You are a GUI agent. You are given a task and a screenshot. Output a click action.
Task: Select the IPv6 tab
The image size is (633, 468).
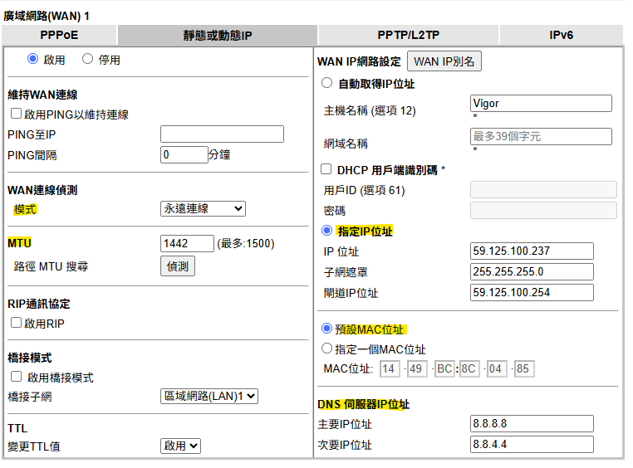click(x=561, y=35)
